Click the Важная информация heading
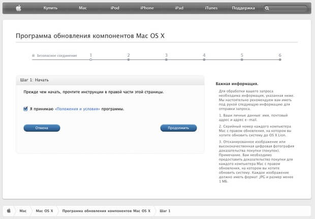Image resolution: width=315 pixels, height=219 pixels. pos(237,84)
